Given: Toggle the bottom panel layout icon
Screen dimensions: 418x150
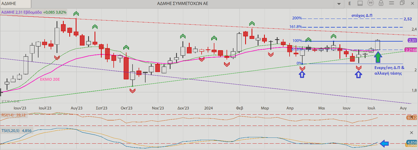Looking at the screenshot, I should coord(360,3).
